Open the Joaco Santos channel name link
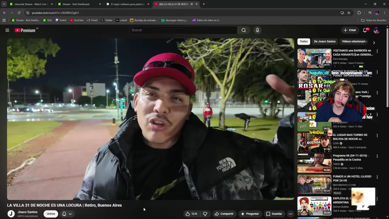The image size is (389, 219). [27, 212]
